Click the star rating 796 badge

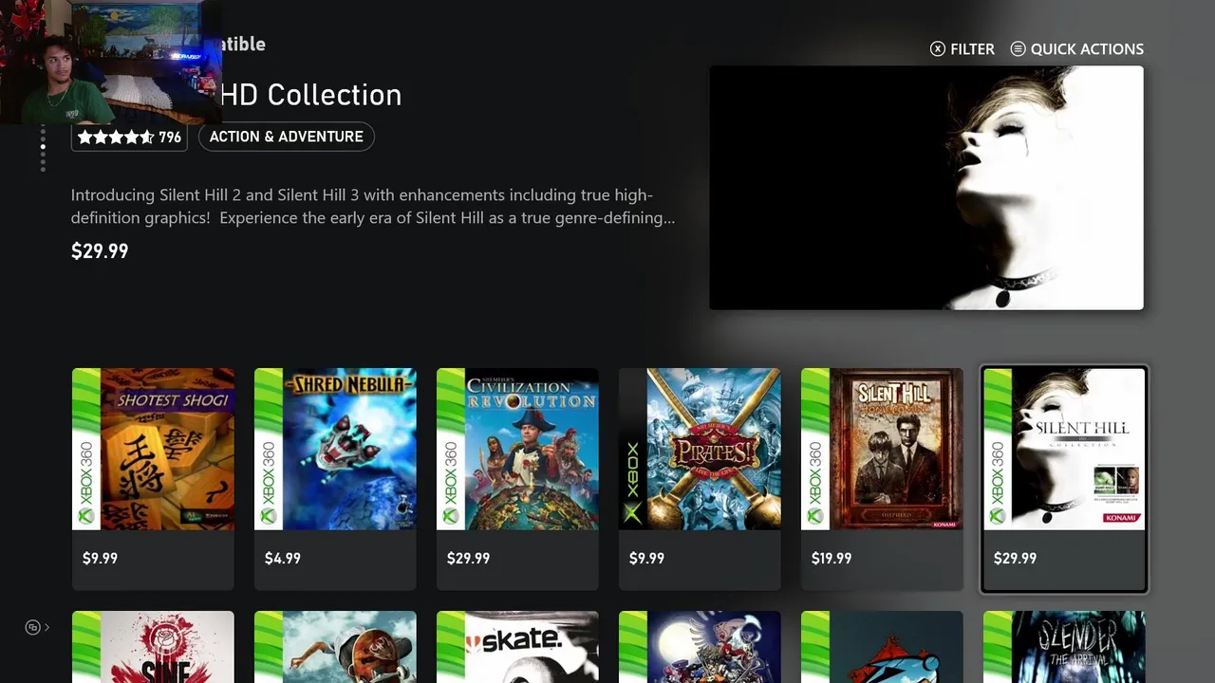tap(129, 137)
